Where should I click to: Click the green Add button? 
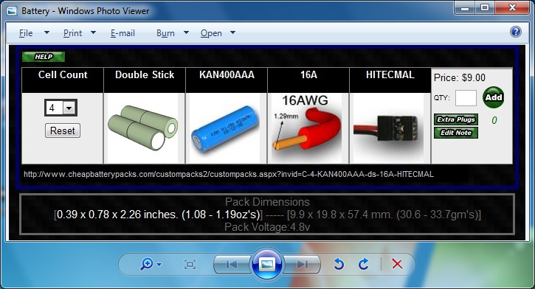pyautogui.click(x=494, y=97)
